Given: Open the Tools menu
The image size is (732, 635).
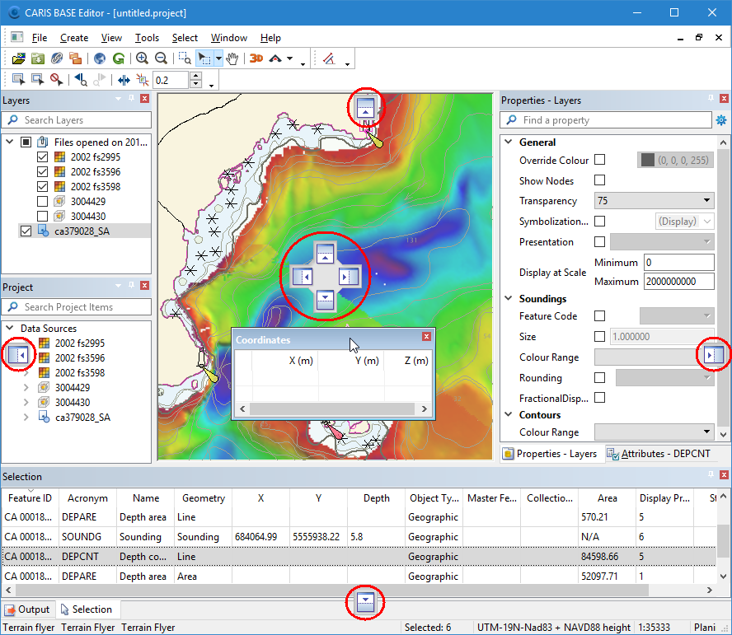Looking at the screenshot, I should coord(147,38).
